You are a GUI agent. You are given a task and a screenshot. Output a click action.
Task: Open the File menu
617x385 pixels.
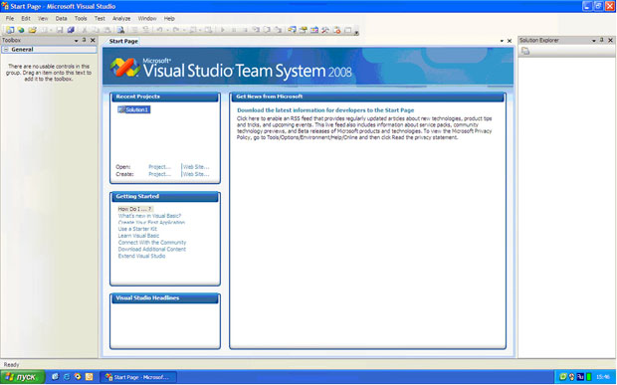[x=9, y=19]
